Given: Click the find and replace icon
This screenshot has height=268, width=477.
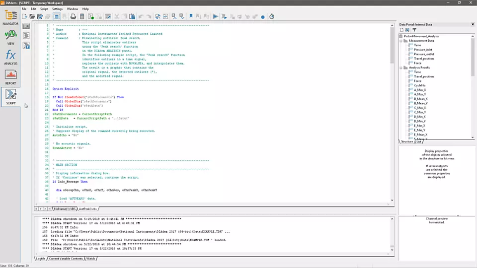Looking at the screenshot, I should [x=158, y=16].
